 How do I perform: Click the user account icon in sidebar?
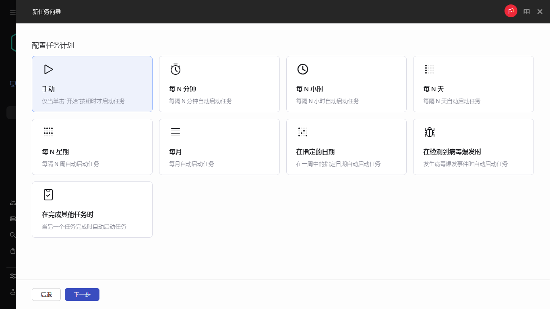click(x=12, y=292)
